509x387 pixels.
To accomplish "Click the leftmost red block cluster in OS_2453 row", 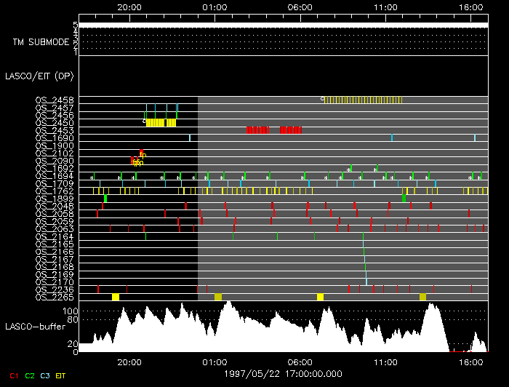I will pyautogui.click(x=257, y=129).
